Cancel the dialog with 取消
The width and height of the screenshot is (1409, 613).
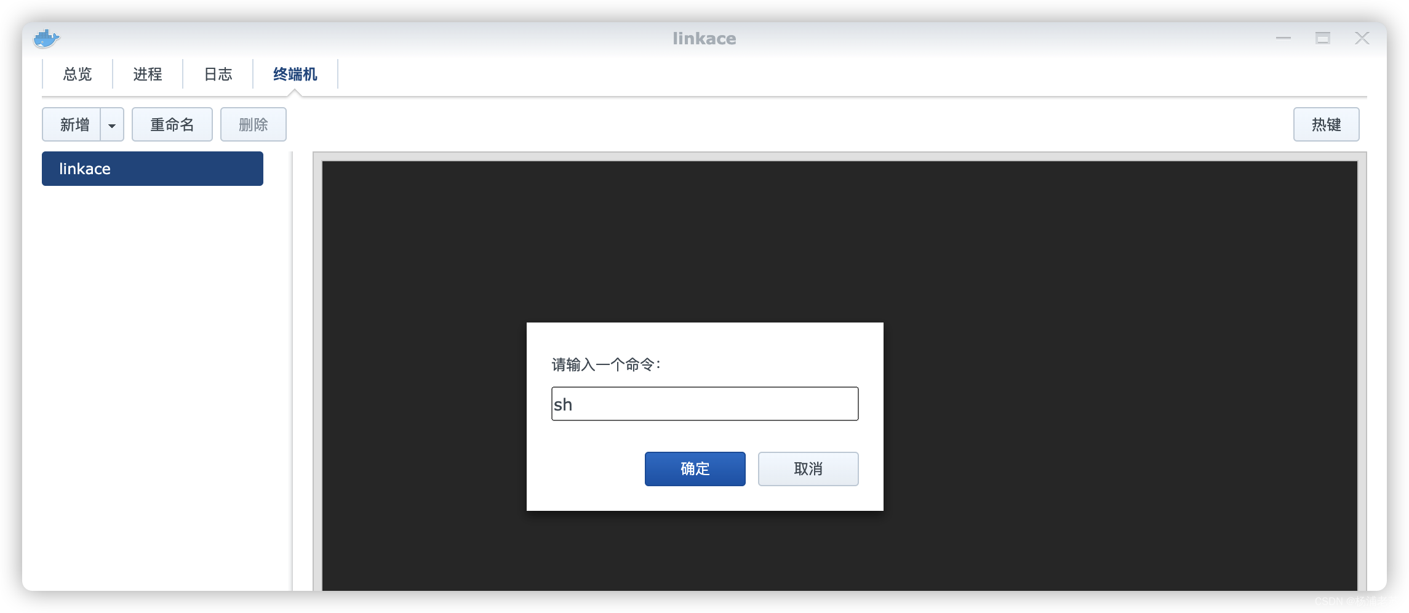(808, 468)
